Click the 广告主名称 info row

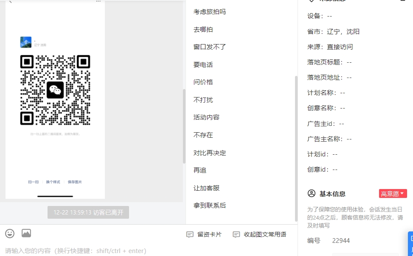click(329, 139)
